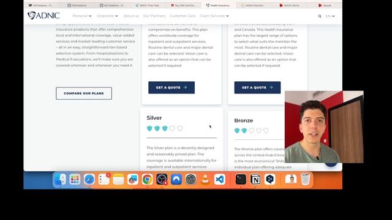This screenshot has width=392, height=220.
Task: Get a quote for the plan mentioning Canada
Action: tap(257, 87)
